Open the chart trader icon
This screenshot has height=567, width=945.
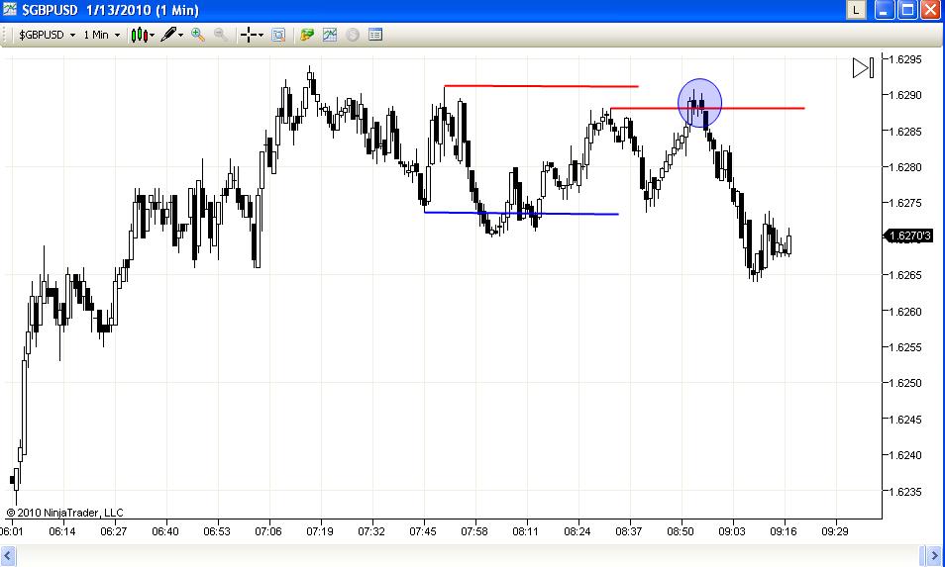(307, 35)
